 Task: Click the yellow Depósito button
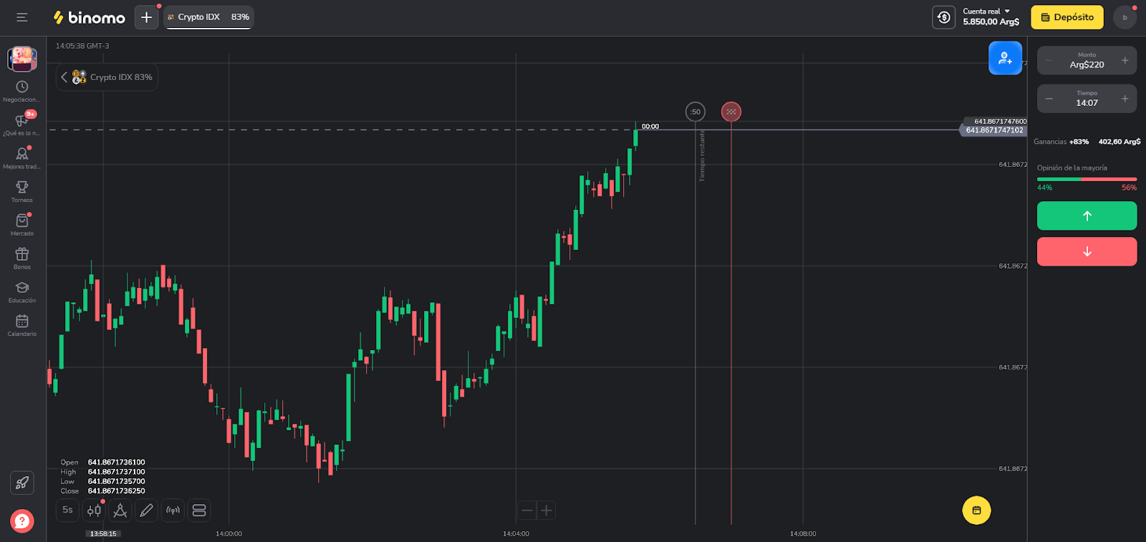point(1066,17)
